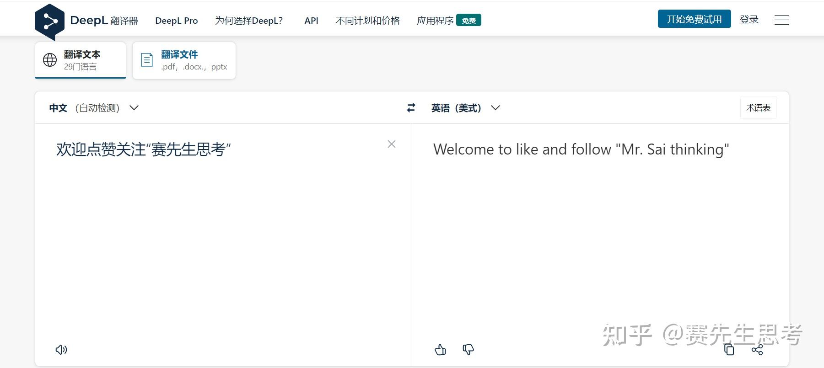
Task: Open 为何选择DeepL? menu item
Action: click(x=249, y=21)
